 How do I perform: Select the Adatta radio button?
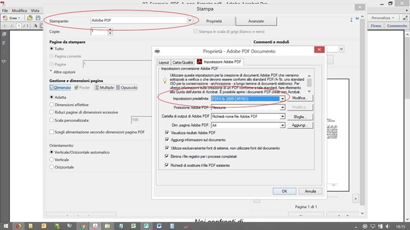tap(52, 97)
